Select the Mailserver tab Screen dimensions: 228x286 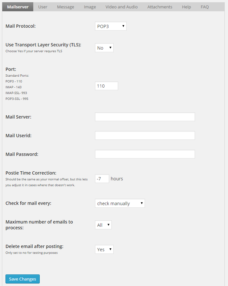pyautogui.click(x=18, y=7)
